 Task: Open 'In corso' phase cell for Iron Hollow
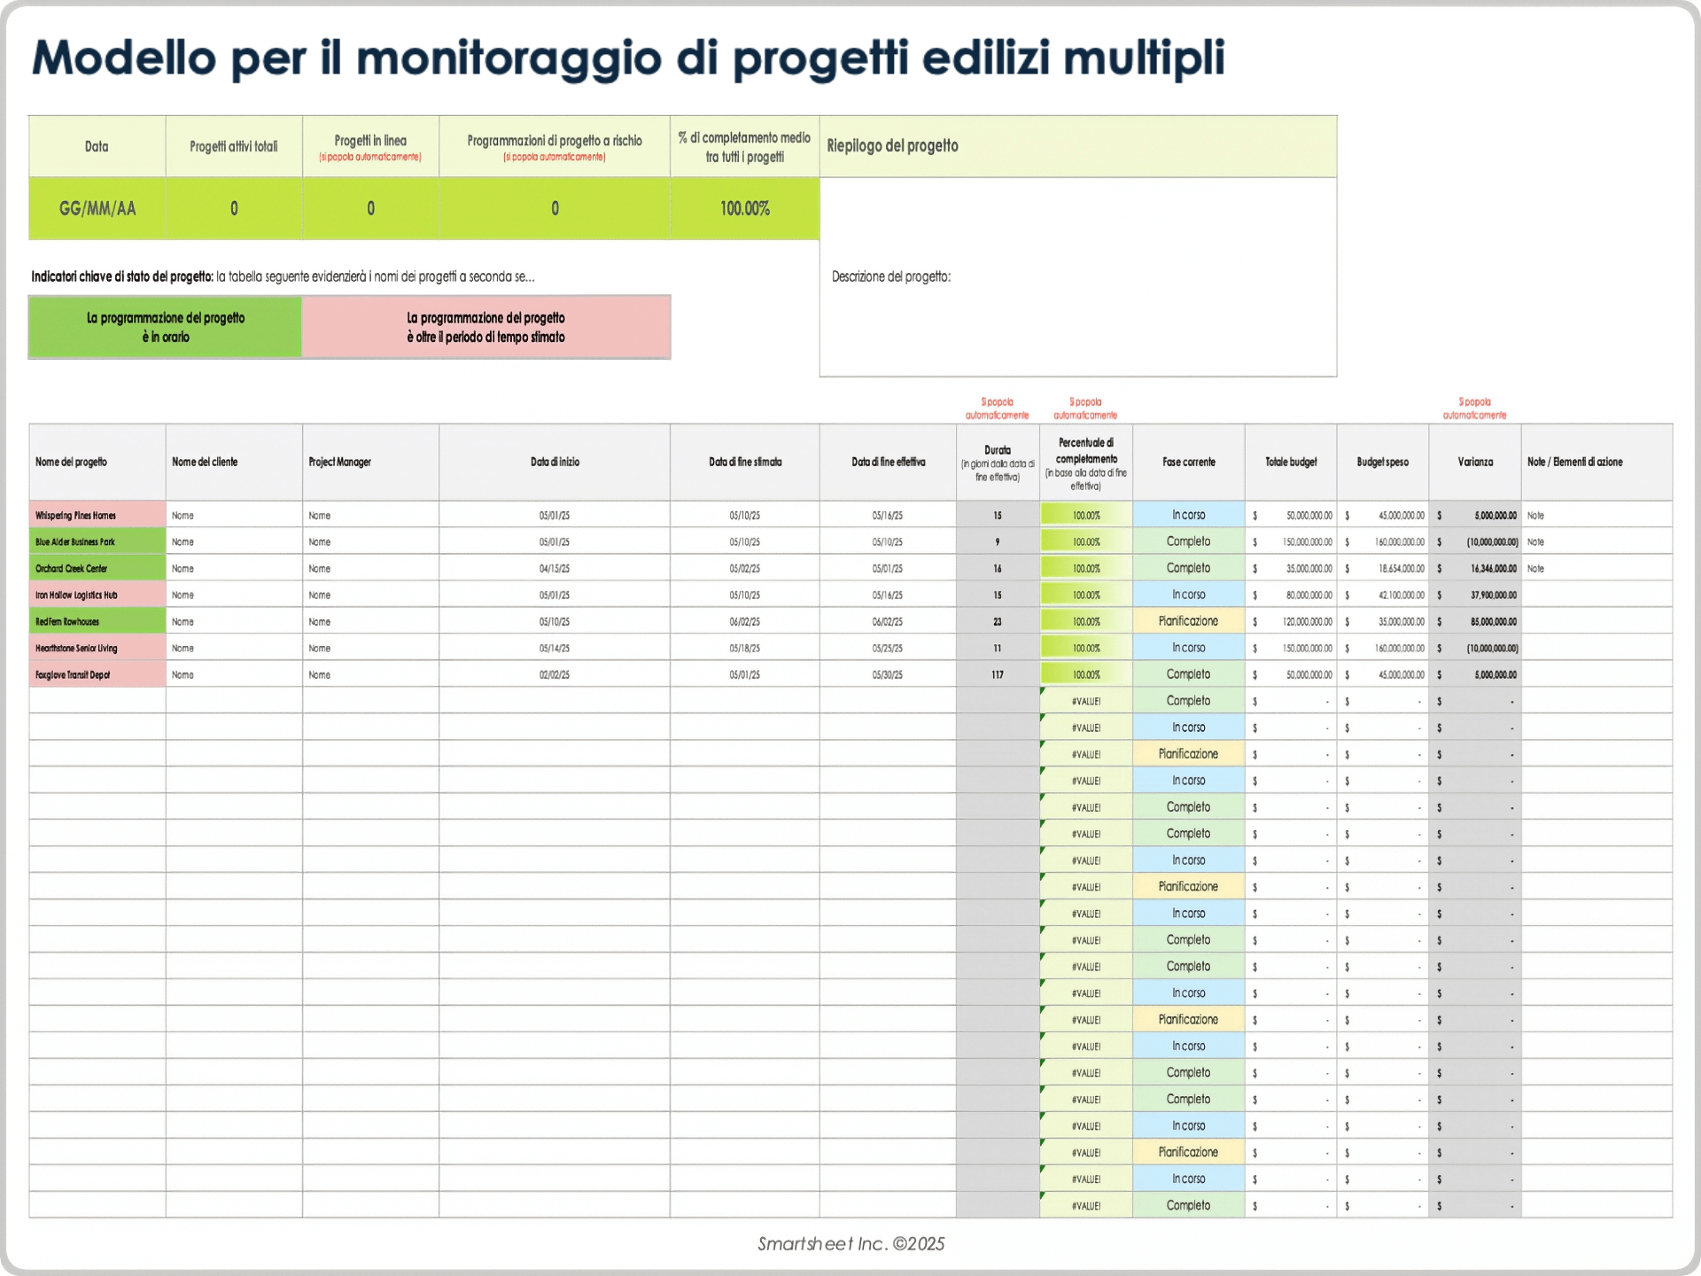[x=1189, y=595]
